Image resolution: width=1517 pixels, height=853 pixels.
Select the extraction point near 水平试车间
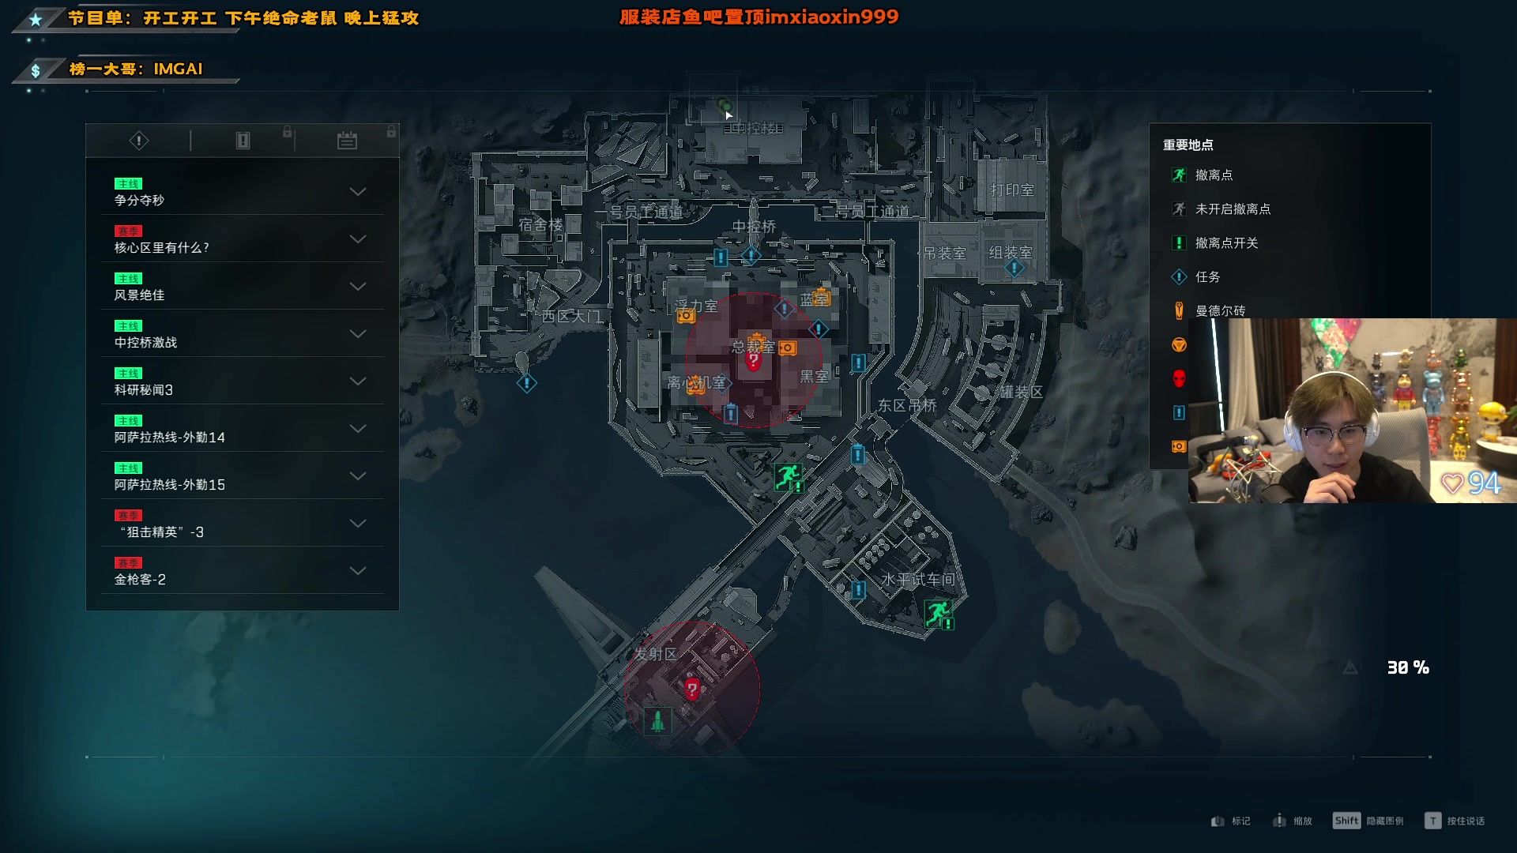tap(938, 612)
